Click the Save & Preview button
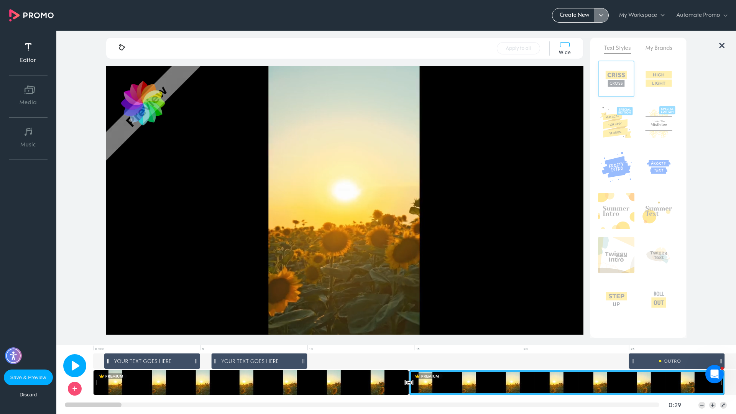The image size is (736, 414). click(28, 377)
